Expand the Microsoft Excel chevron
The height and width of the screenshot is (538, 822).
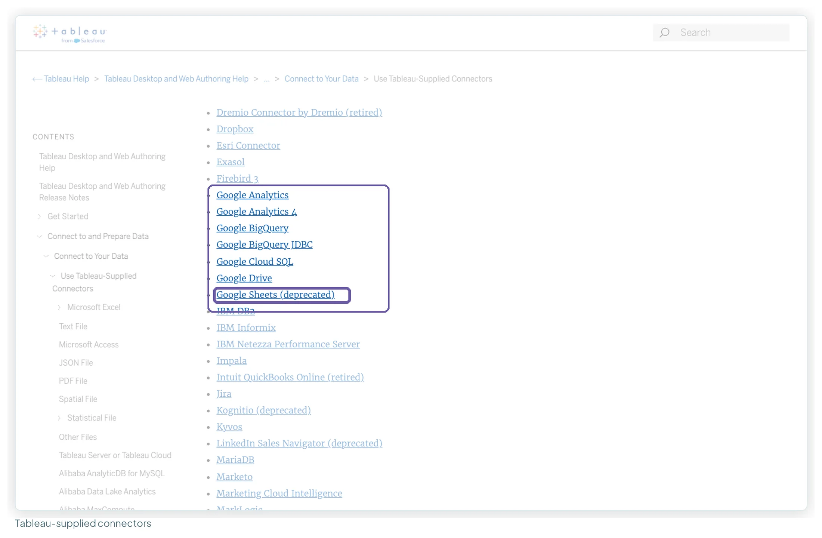(x=59, y=307)
